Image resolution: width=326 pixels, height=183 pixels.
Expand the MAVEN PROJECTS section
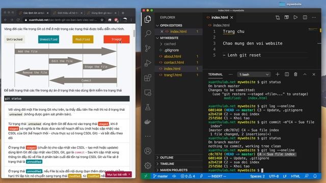157,170
